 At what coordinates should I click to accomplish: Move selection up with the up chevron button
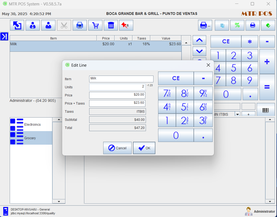click(199, 40)
